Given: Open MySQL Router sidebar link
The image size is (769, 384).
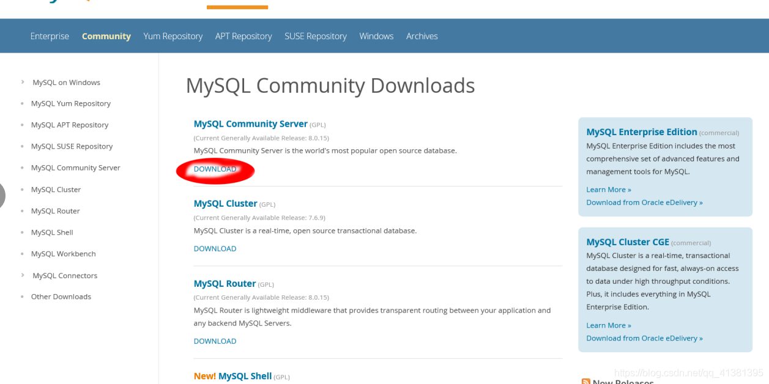Looking at the screenshot, I should pyautogui.click(x=55, y=211).
